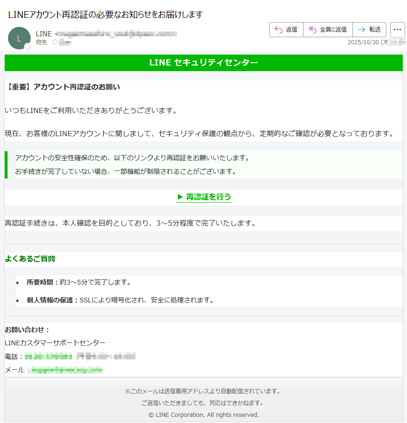Viewport: 407px width, 423px height.
Task: Click the double-arrow icon on 全員に返信 button
Action: point(311,29)
